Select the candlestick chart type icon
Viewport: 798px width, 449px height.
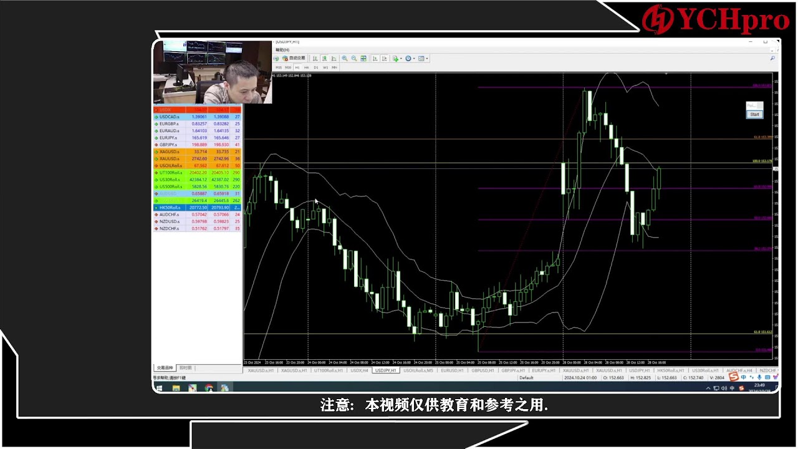(325, 58)
